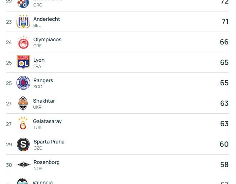Open the Galatasaray team link
236x184 pixels.
pyautogui.click(x=47, y=121)
